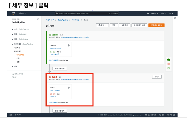Click the Build stage failed icon by heading
Screen dimensions: 187x120
50,77
